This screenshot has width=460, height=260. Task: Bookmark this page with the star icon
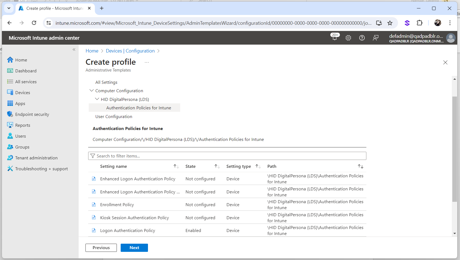[x=390, y=23]
